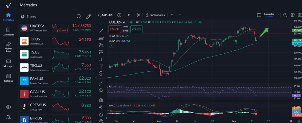302x123 pixels.
Task: Click the green market status dot next to AAPL.US
Action: (131, 22)
